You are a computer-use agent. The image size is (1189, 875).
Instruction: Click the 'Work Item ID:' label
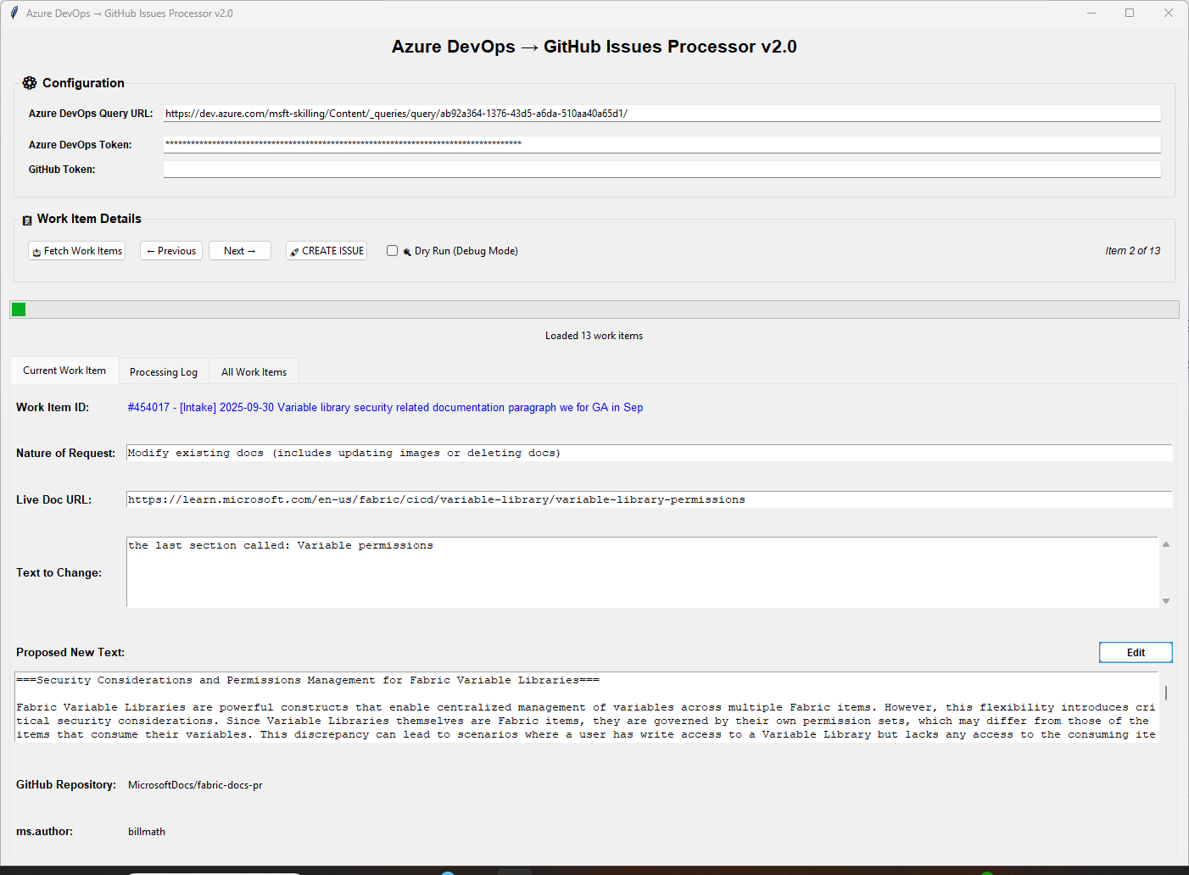click(x=53, y=408)
